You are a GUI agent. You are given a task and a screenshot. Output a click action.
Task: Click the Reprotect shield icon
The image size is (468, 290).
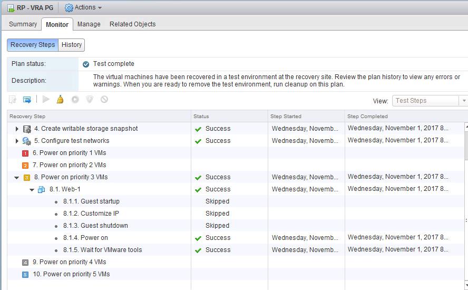pos(90,99)
